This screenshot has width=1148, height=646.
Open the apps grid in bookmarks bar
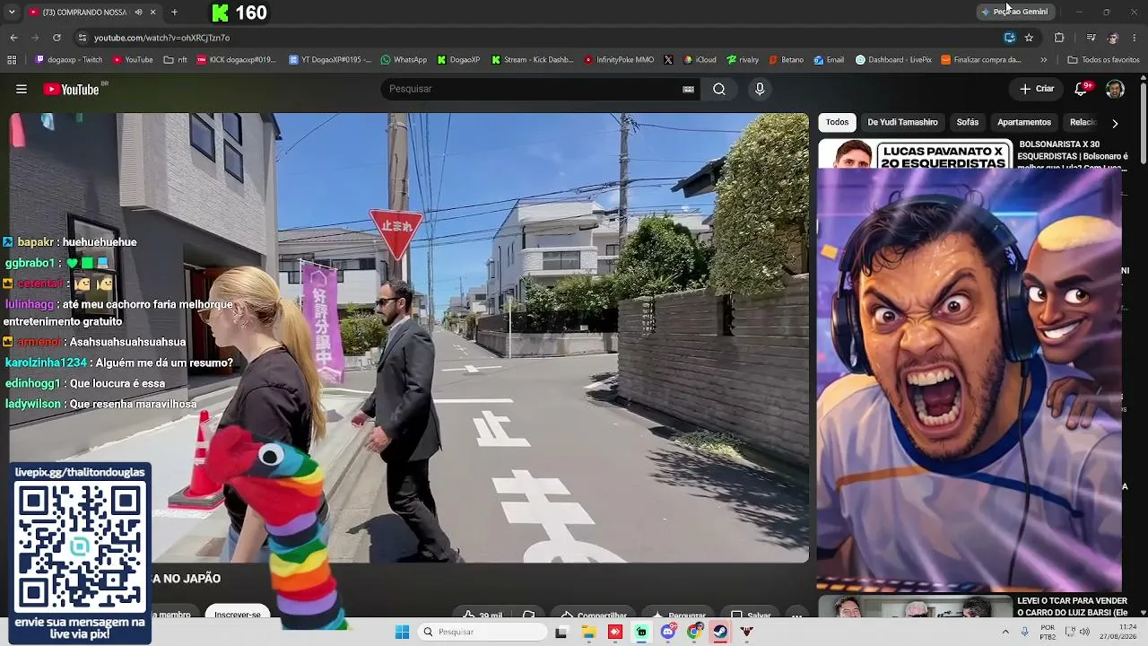pos(12,60)
